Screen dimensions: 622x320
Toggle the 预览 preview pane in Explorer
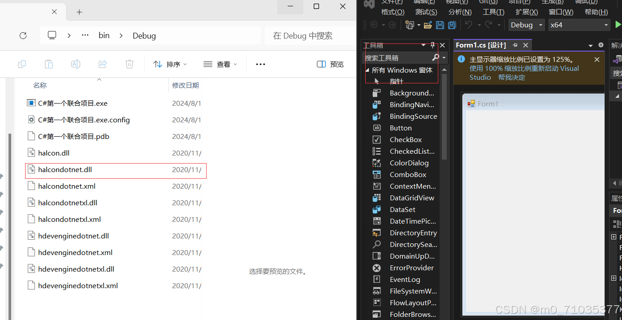[330, 64]
